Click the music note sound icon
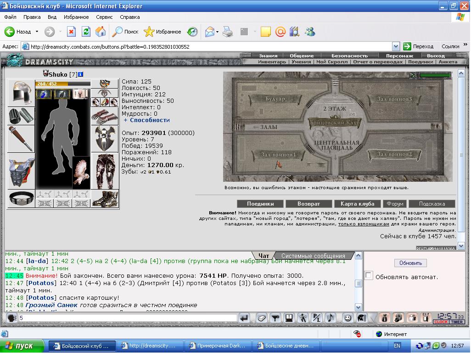471x353 pixels. point(331,318)
